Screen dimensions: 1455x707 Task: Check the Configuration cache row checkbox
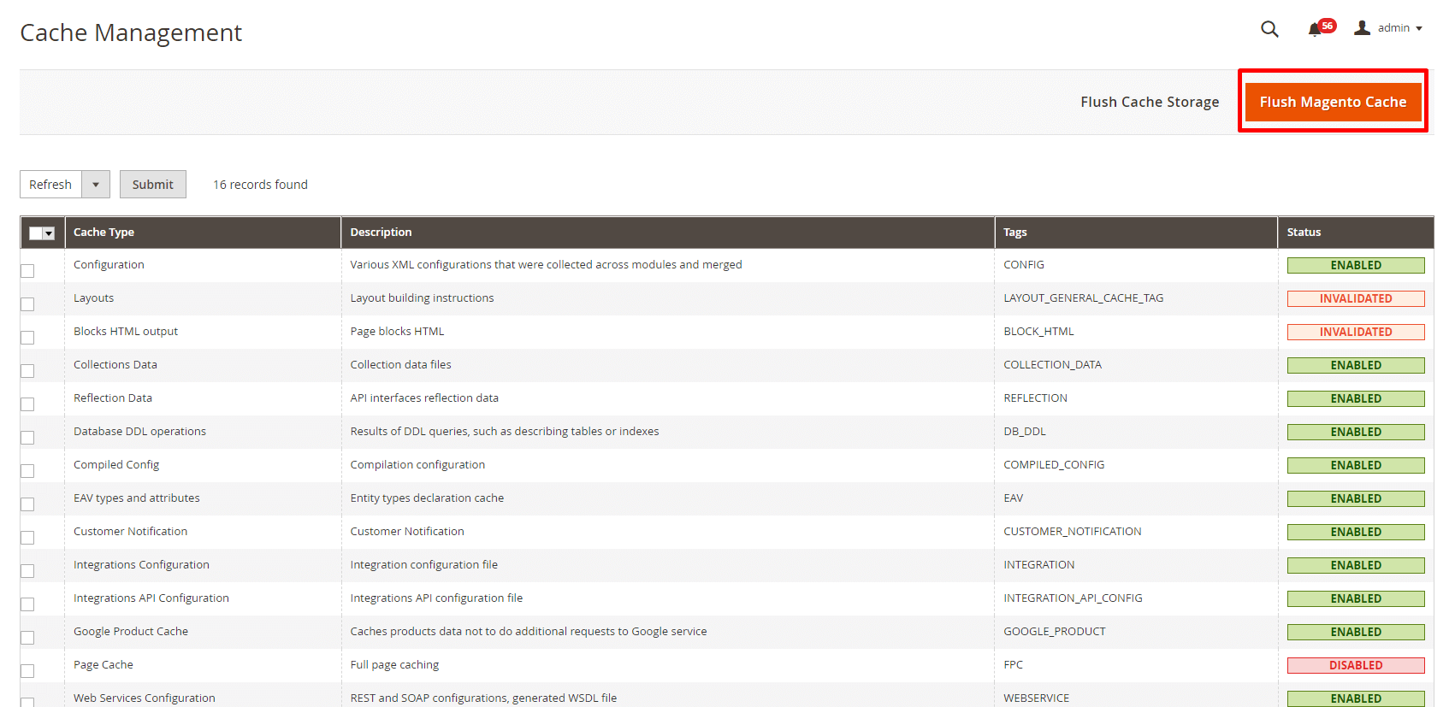(x=27, y=271)
